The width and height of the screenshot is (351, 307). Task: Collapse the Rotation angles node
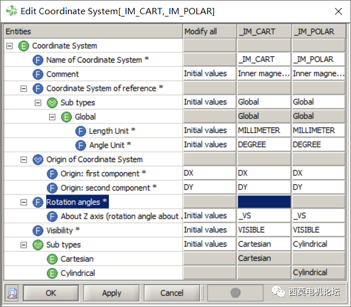pos(23,202)
